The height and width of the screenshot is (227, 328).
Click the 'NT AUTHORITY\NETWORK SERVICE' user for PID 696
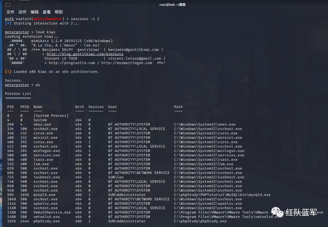139,173
